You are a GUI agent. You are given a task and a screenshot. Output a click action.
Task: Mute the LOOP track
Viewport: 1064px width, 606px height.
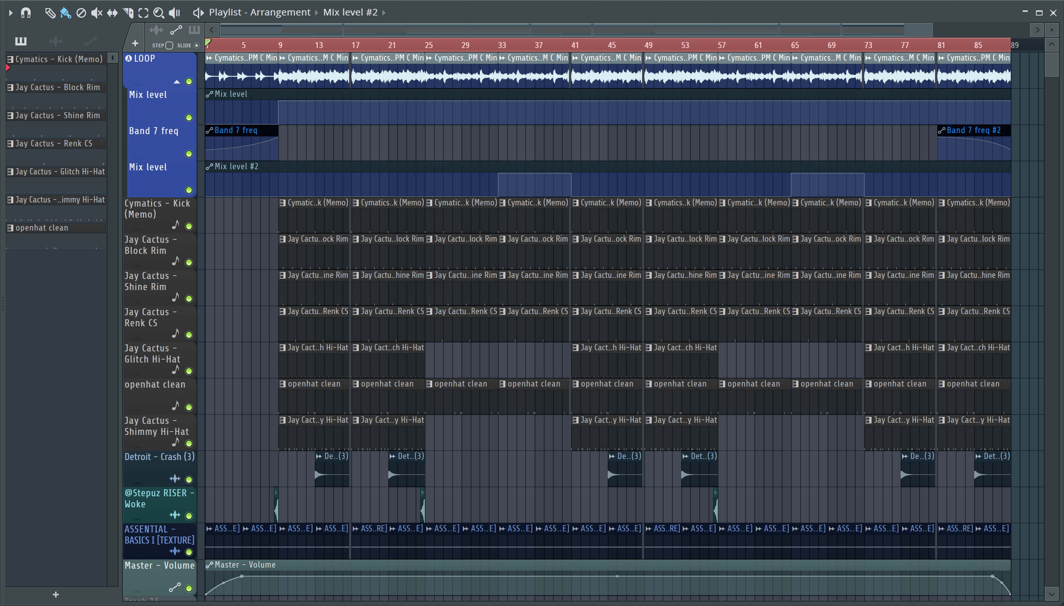(x=189, y=82)
